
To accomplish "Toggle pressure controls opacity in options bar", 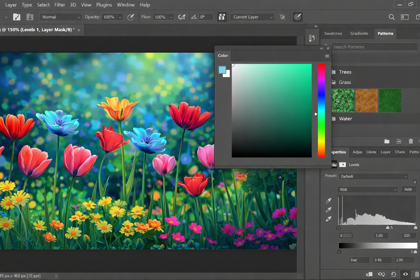I will pos(131,17).
